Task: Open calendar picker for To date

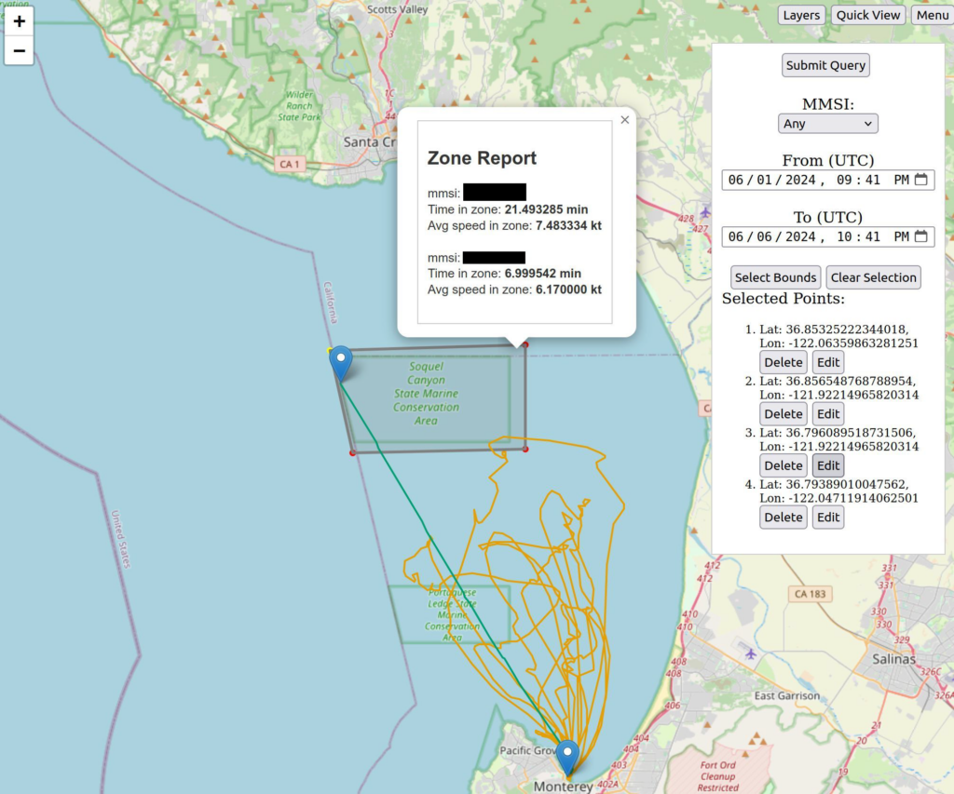Action: click(920, 237)
